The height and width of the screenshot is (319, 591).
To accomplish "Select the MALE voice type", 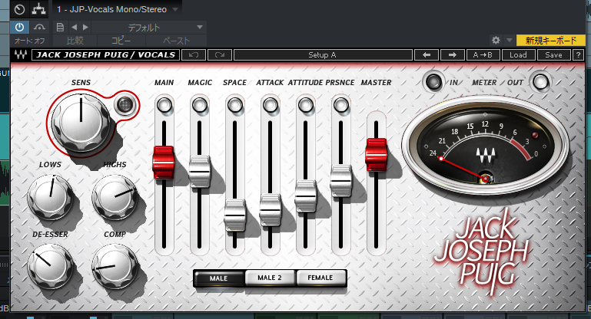I will click(x=218, y=278).
